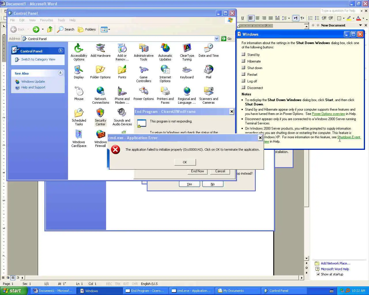
Task: Open the File menu in Control Panel
Action: [12, 20]
